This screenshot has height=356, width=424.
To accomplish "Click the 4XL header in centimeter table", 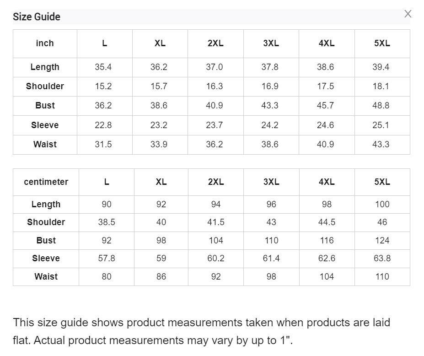I will pos(327,182).
